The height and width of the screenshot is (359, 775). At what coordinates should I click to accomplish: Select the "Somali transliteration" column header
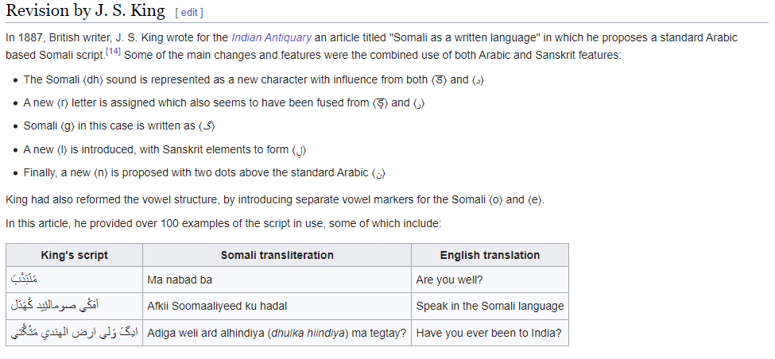[277, 255]
